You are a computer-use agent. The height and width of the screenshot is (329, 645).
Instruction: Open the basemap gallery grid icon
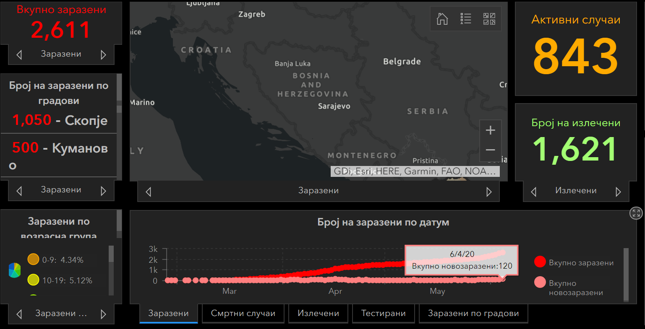[x=489, y=19]
